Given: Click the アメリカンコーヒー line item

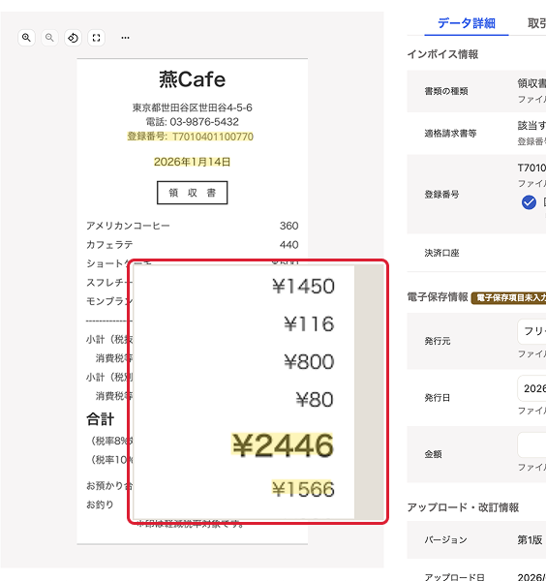Looking at the screenshot, I should click(128, 226).
